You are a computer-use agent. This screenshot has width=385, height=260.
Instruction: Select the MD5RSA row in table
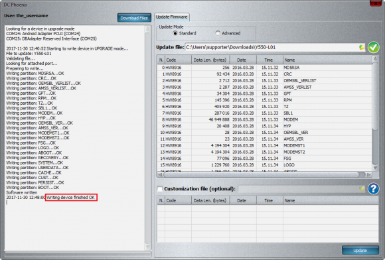(x=264, y=68)
